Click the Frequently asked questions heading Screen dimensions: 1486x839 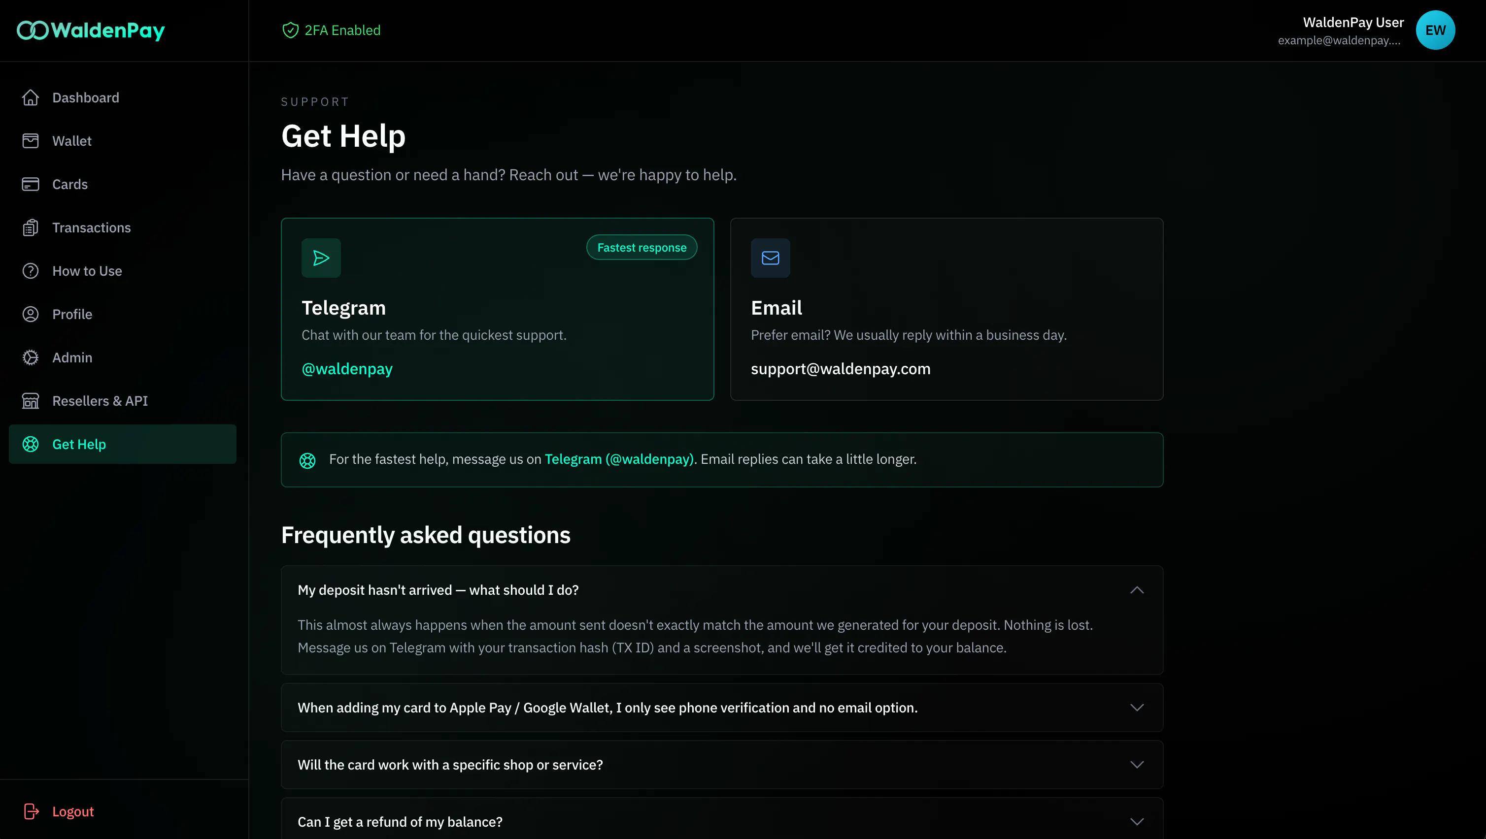point(426,535)
